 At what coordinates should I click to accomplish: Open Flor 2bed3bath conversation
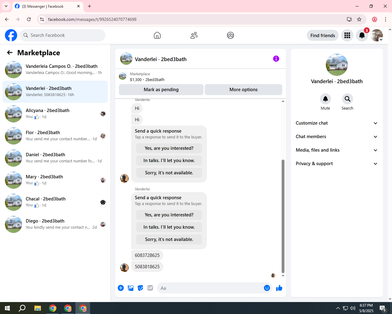[55, 136]
